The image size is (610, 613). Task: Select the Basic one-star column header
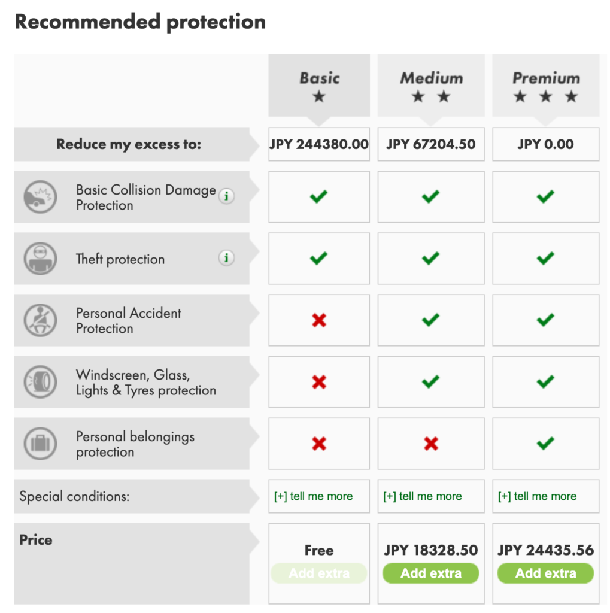[319, 86]
